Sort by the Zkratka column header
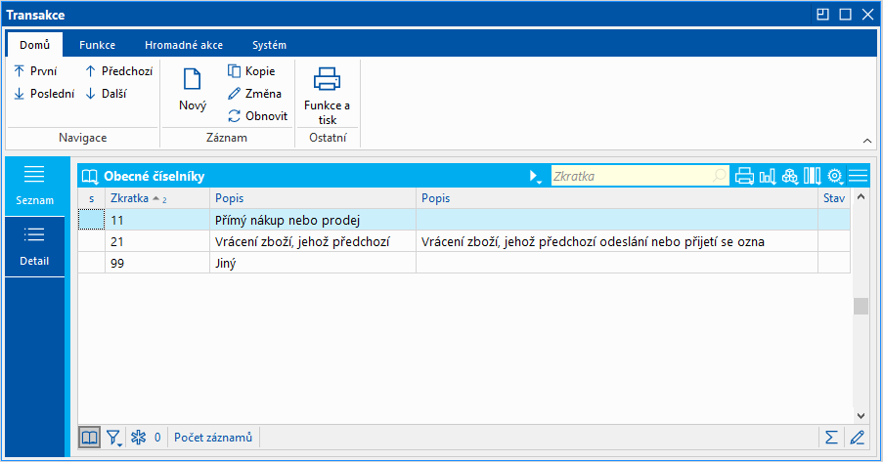This screenshot has width=883, height=462. 157,198
